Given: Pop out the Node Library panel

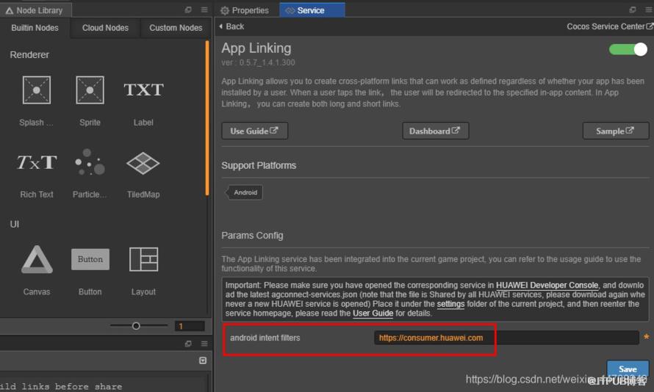Looking at the screenshot, I should point(188,10).
